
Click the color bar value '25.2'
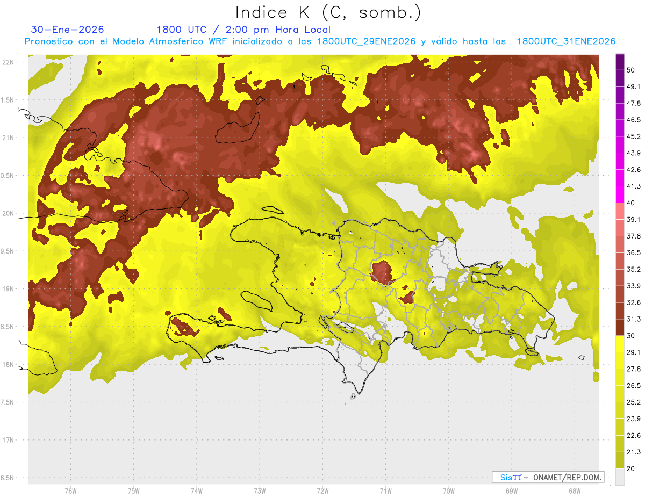click(634, 402)
